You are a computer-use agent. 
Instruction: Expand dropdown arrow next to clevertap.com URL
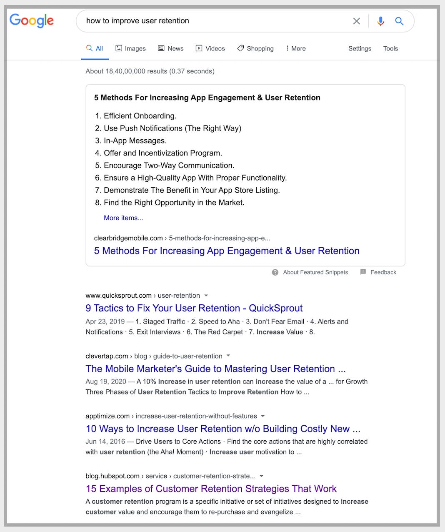[x=228, y=356]
